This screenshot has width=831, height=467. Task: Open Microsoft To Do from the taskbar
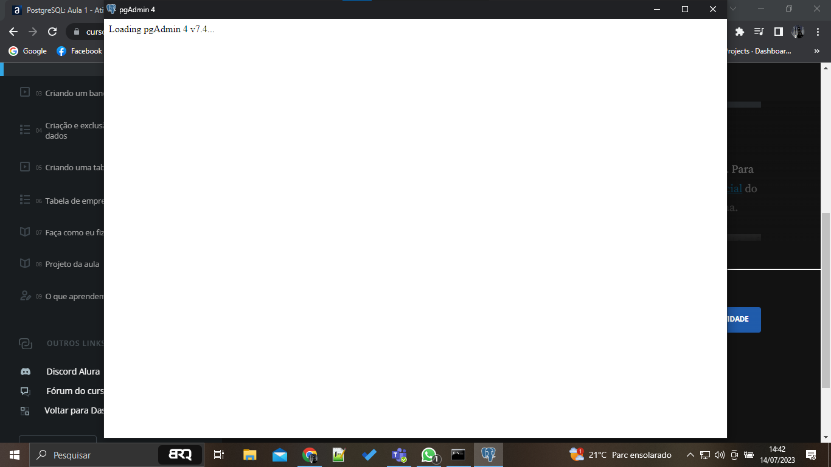(369, 455)
